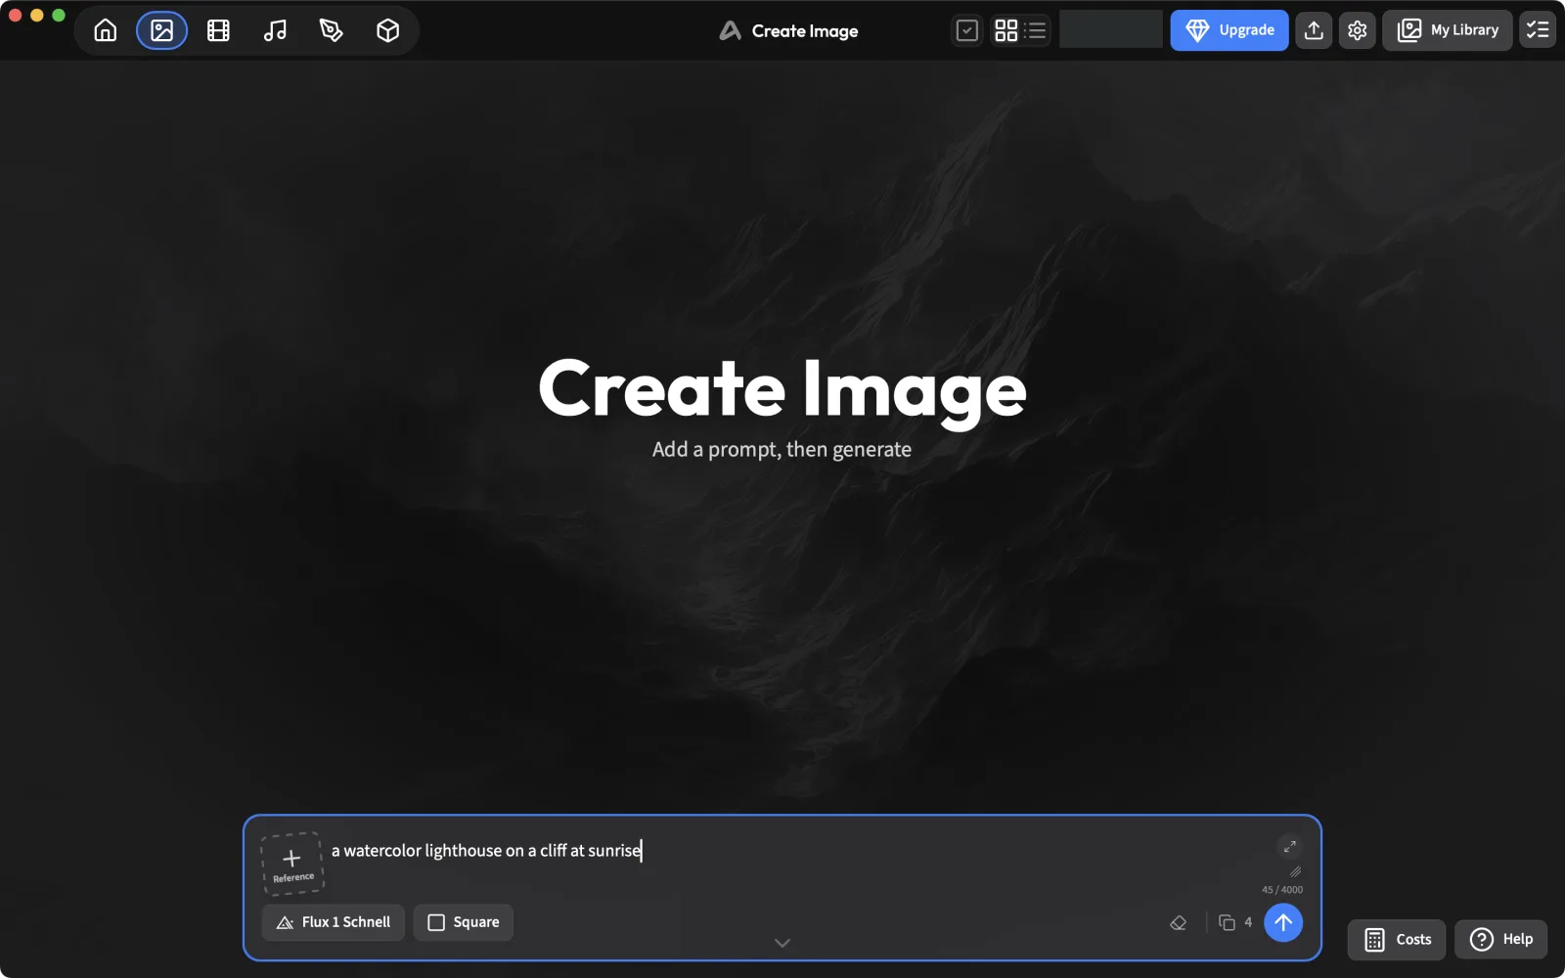Open the vector pen tool section

click(x=332, y=30)
